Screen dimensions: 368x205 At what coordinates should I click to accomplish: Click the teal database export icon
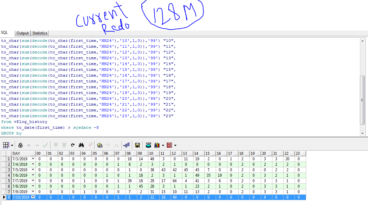(148, 145)
